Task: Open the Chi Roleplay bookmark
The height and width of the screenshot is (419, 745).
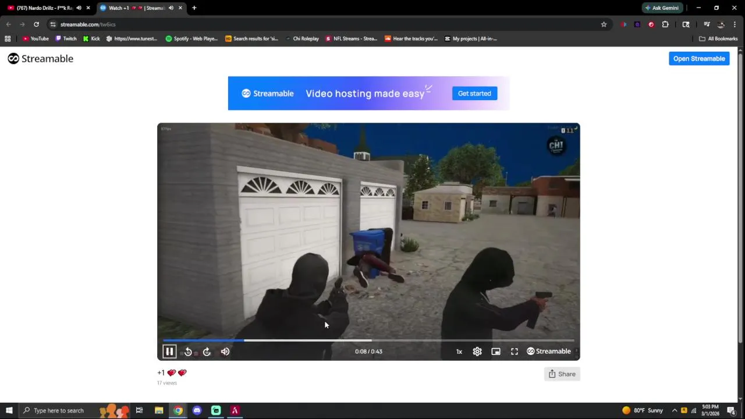Action: [301, 38]
